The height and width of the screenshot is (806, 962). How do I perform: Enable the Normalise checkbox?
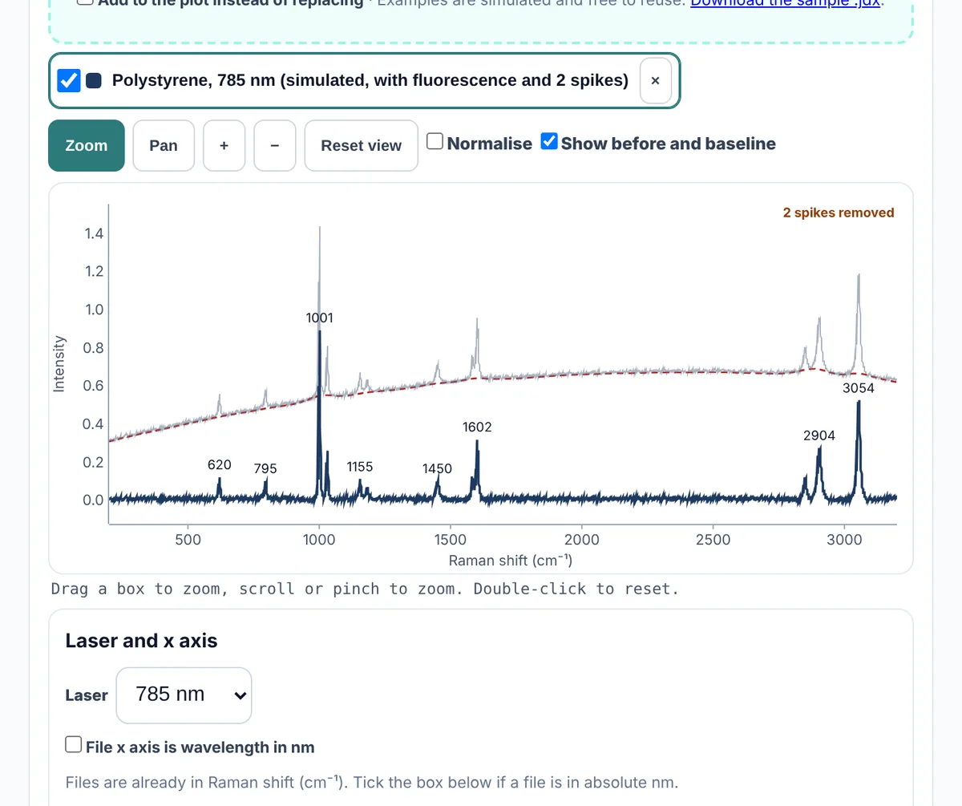click(x=435, y=142)
